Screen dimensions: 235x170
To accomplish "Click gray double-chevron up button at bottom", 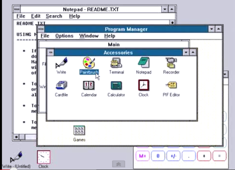I will coord(118,164).
